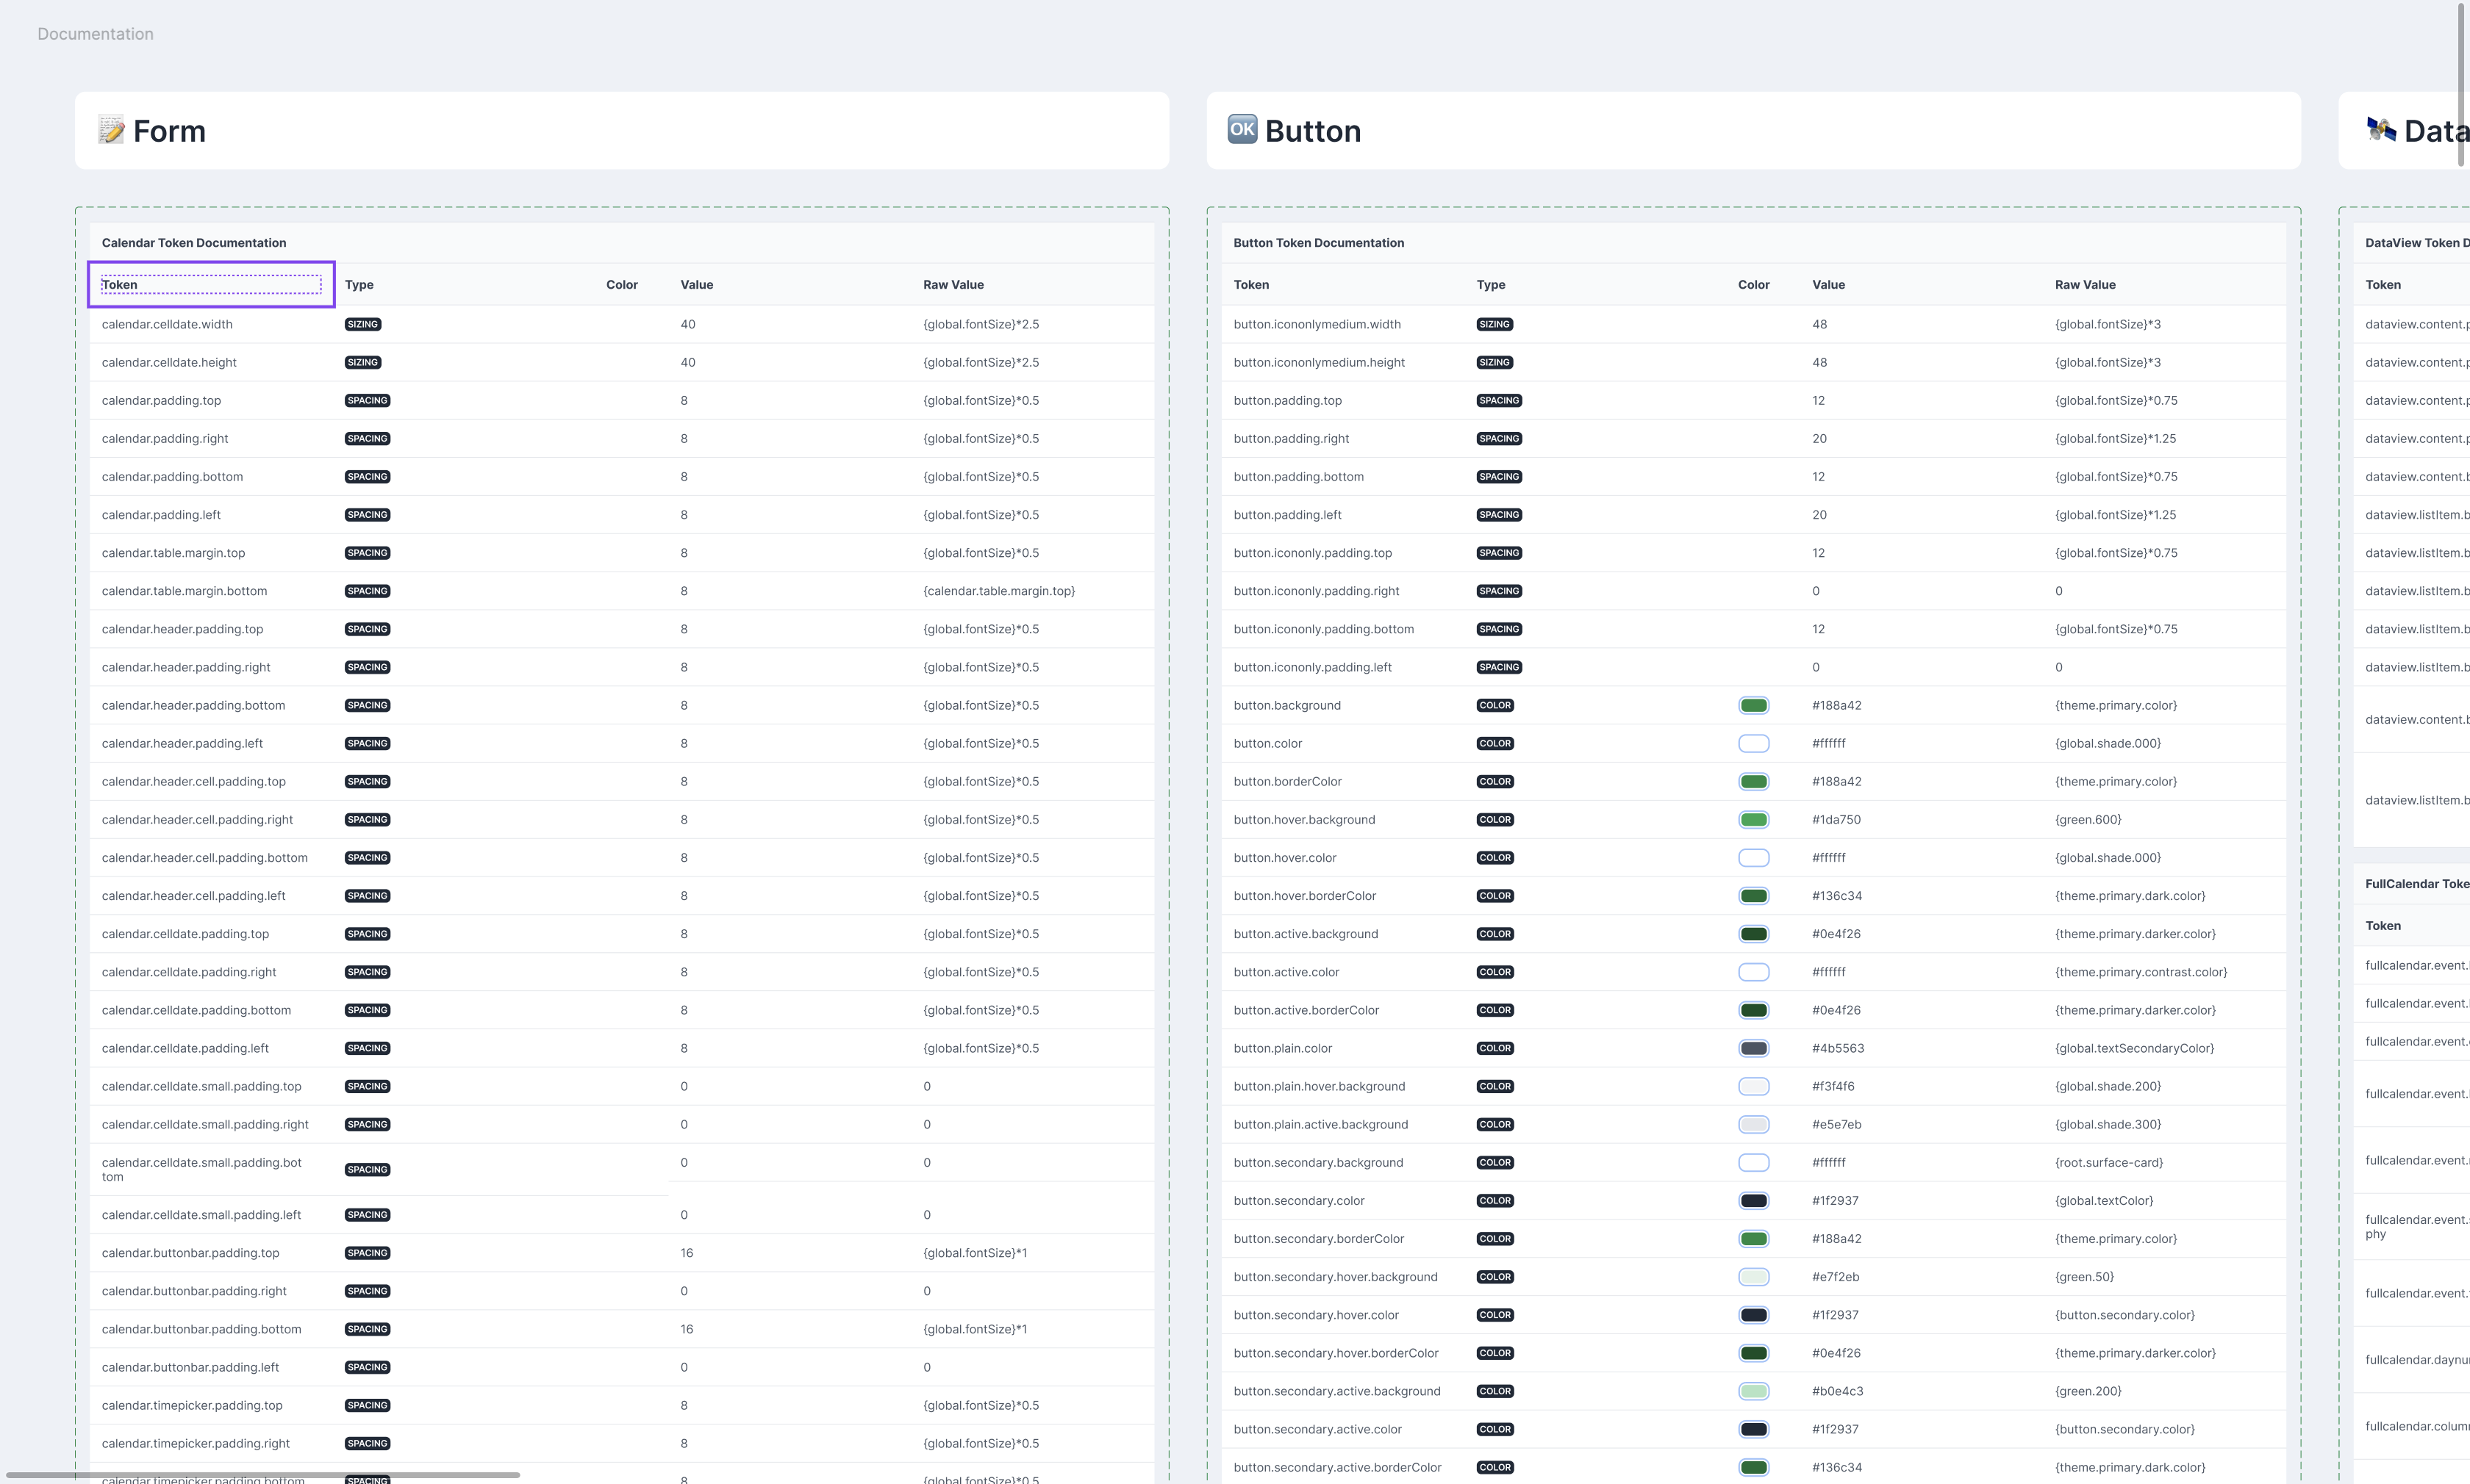The height and width of the screenshot is (1484, 2470).
Task: Select the {green.50} raw value
Action: (2084, 1277)
